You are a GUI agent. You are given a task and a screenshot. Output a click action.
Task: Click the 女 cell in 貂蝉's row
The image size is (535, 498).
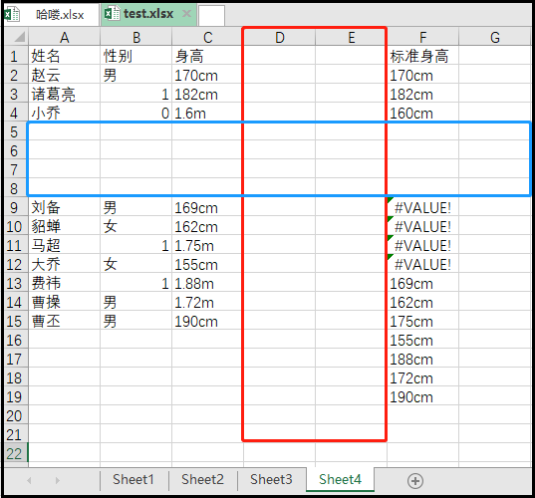coord(136,226)
